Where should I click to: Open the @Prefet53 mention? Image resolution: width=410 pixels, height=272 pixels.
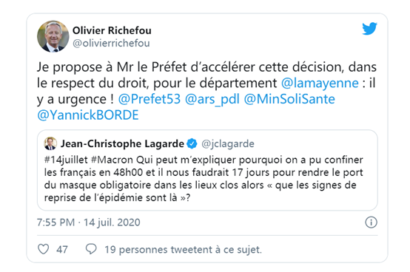(149, 99)
